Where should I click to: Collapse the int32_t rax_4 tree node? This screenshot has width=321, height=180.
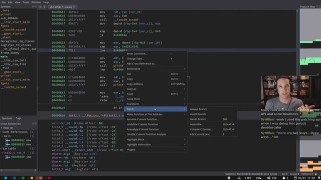(x=2, y=152)
